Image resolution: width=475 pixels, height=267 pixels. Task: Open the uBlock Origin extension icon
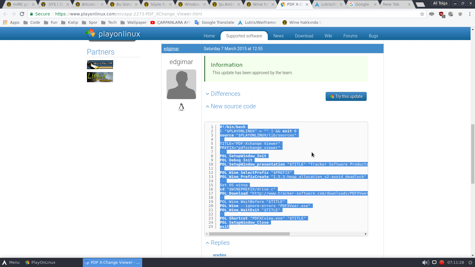(x=441, y=14)
